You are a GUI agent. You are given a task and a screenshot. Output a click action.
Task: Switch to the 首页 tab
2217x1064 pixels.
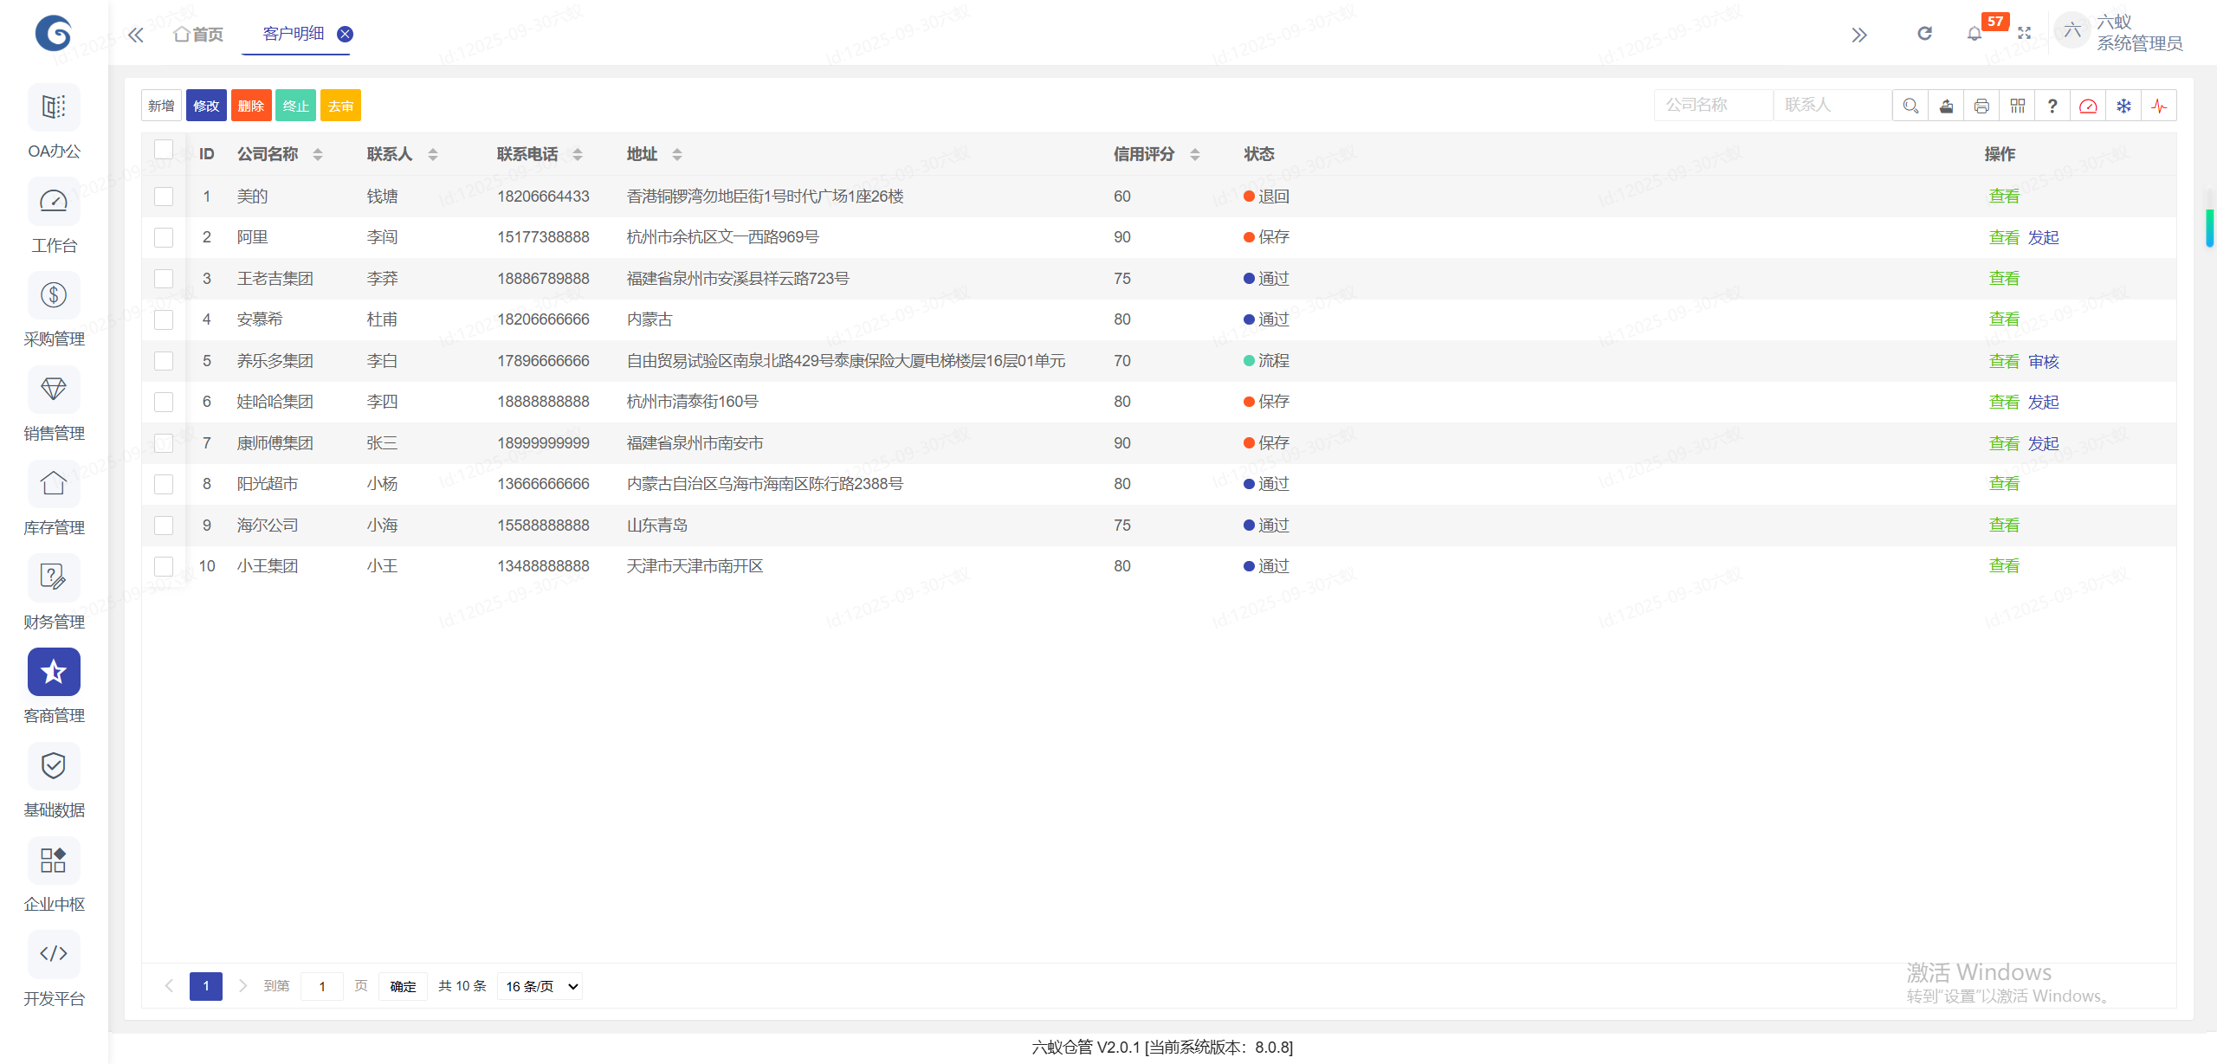(x=198, y=35)
